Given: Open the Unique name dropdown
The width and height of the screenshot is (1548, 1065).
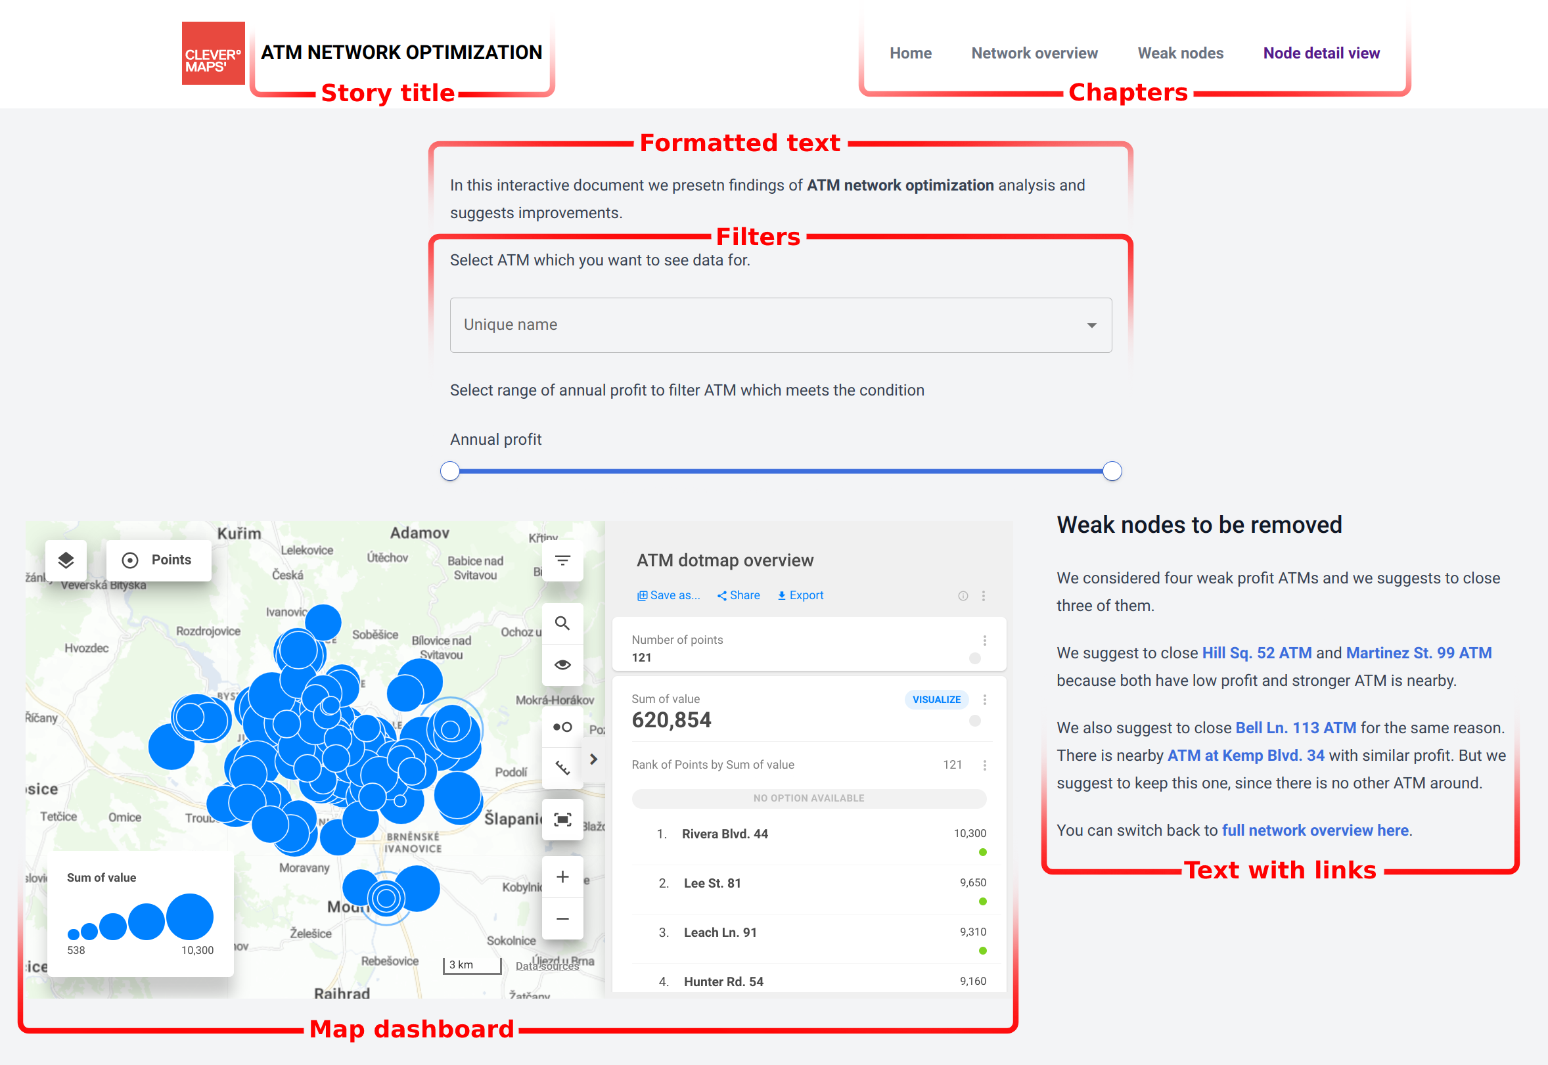Looking at the screenshot, I should pos(781,325).
